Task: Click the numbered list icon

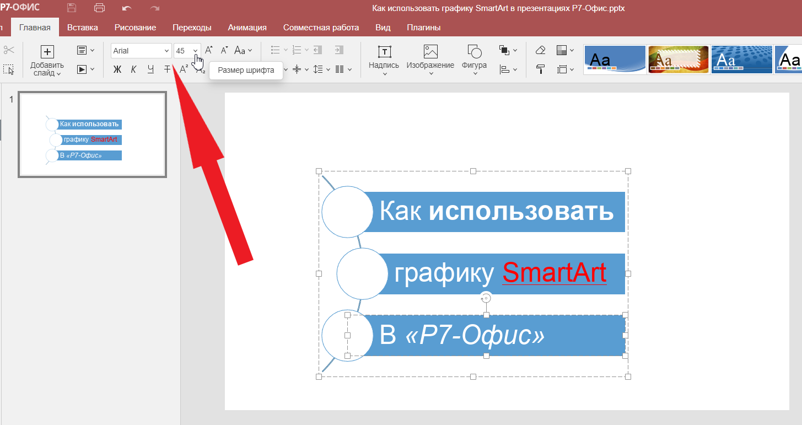Action: [x=297, y=50]
